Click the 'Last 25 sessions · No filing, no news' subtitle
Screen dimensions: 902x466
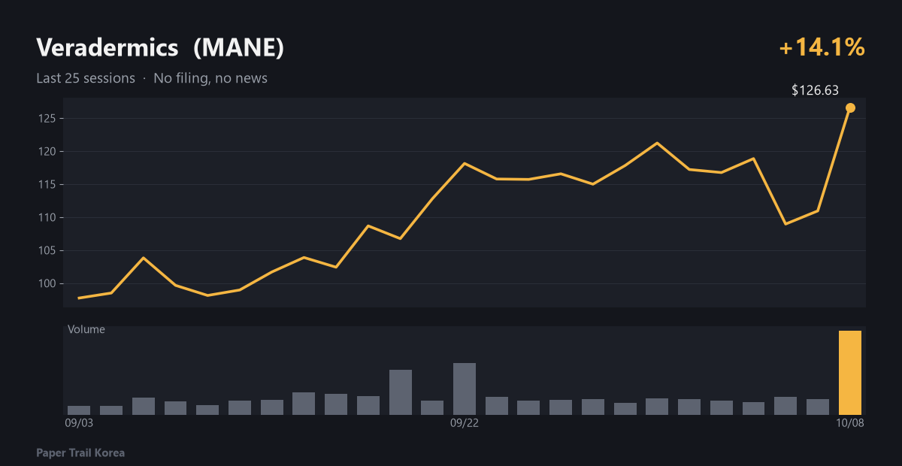coord(152,78)
